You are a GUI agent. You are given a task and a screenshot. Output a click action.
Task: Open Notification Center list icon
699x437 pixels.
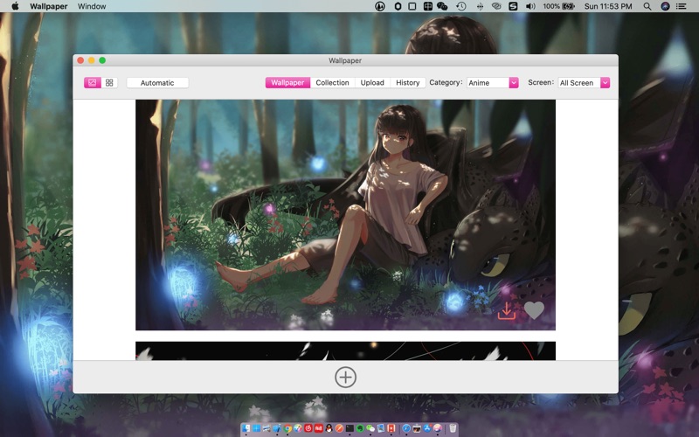click(682, 6)
